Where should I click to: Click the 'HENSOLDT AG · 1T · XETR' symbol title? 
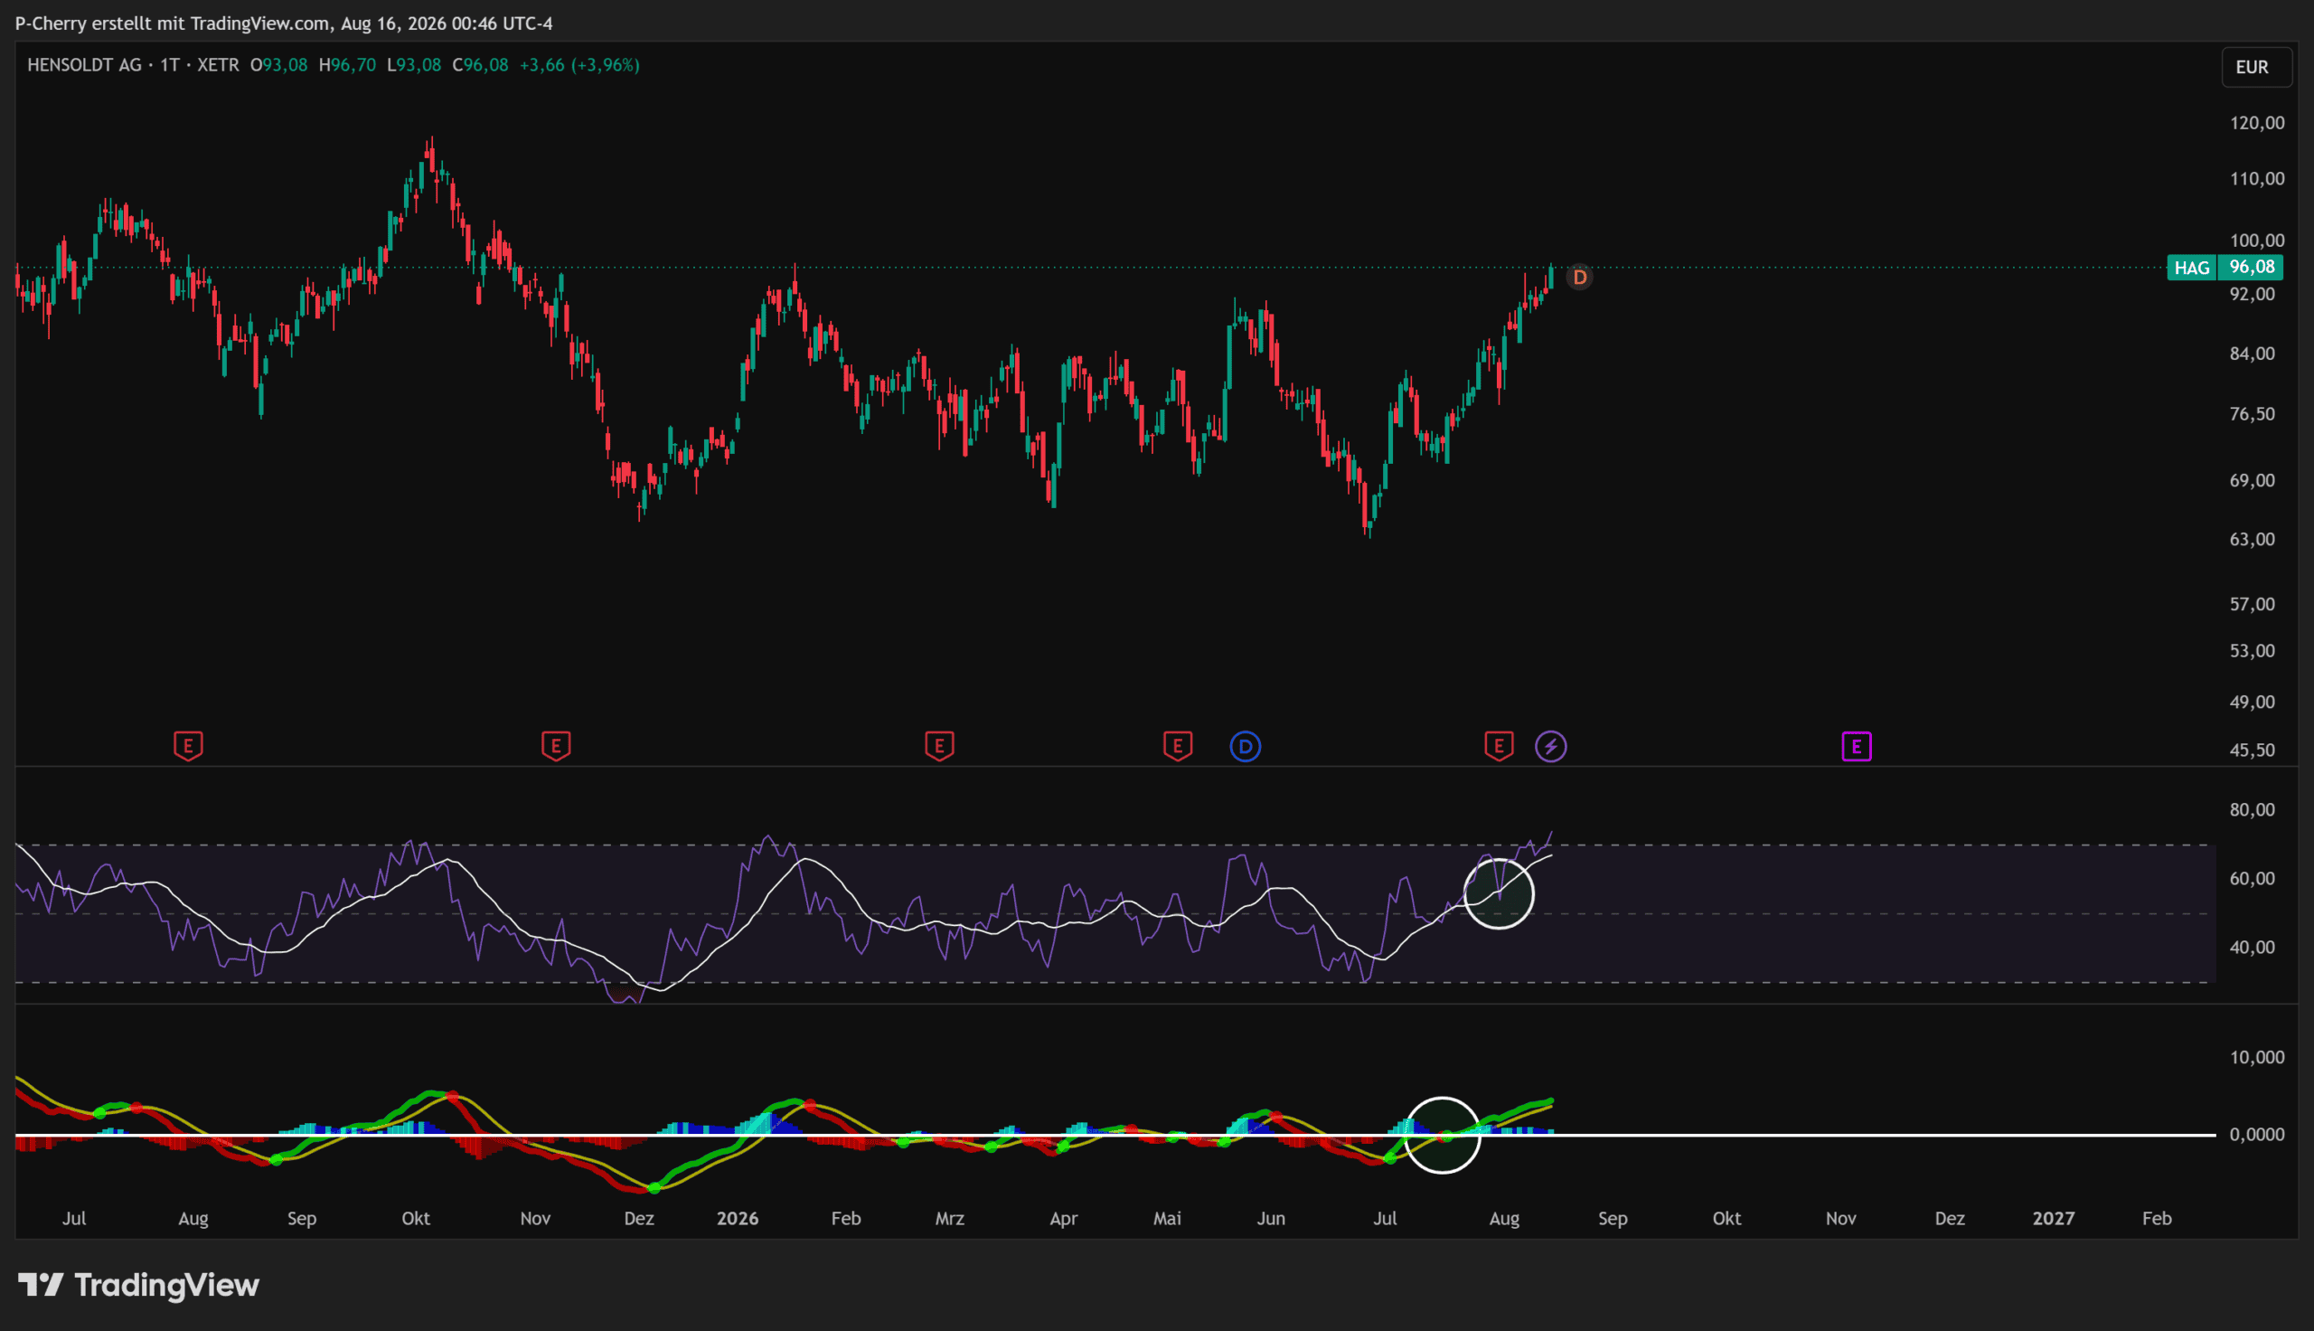[x=134, y=65]
